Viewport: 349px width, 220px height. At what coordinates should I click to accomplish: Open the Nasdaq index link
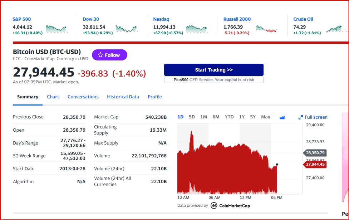[x=161, y=19]
